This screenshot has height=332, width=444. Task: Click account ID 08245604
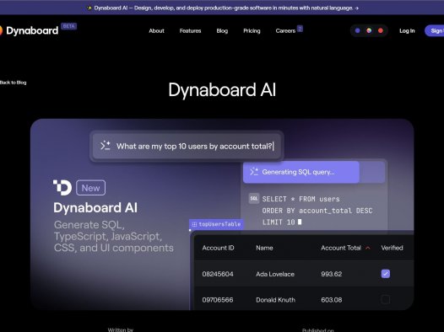pos(218,274)
